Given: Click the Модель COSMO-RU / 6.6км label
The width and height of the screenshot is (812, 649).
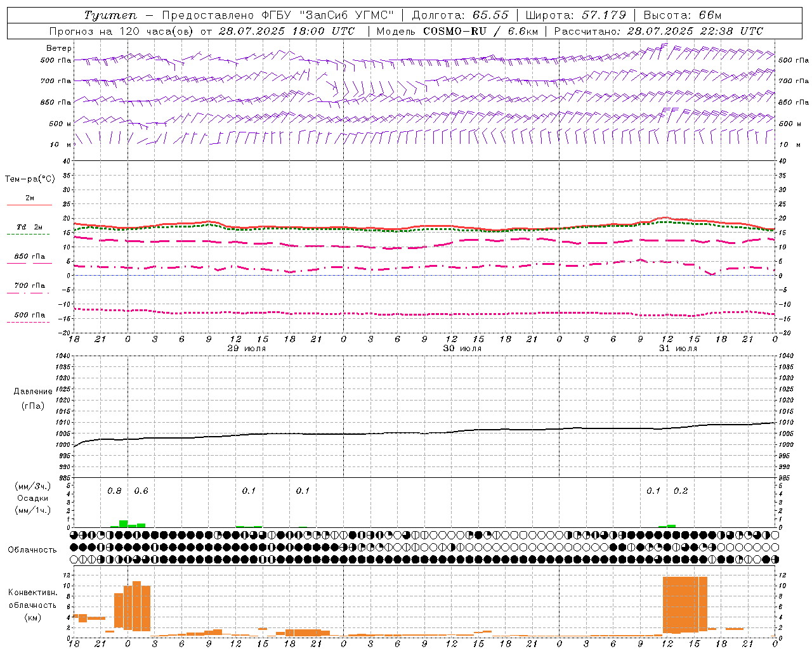Looking at the screenshot, I should [457, 31].
